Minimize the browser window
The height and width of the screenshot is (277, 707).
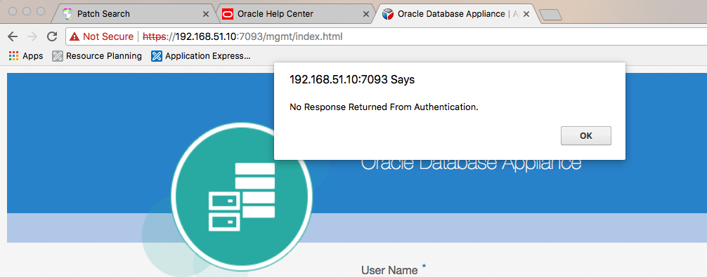tap(27, 11)
